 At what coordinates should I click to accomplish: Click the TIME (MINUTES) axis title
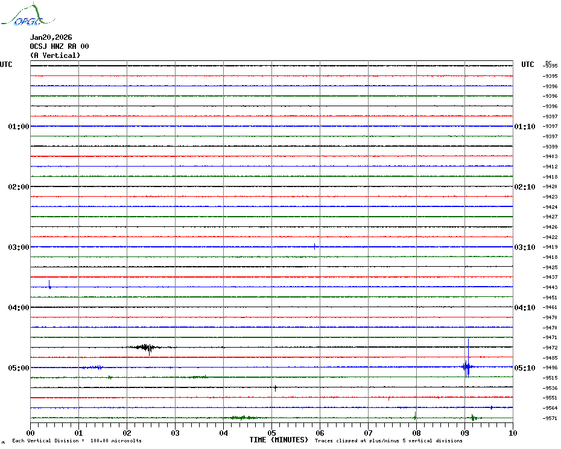[279, 441]
